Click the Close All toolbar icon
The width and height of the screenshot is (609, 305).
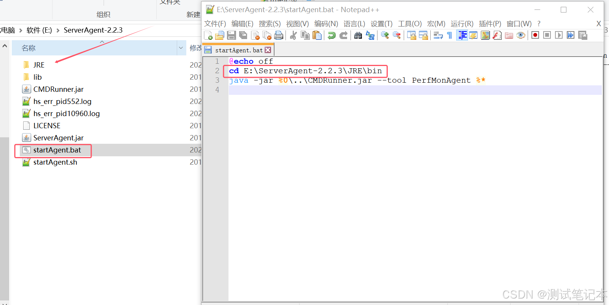tap(267, 35)
